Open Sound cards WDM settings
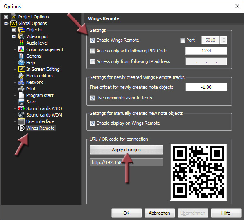 click(x=44, y=115)
